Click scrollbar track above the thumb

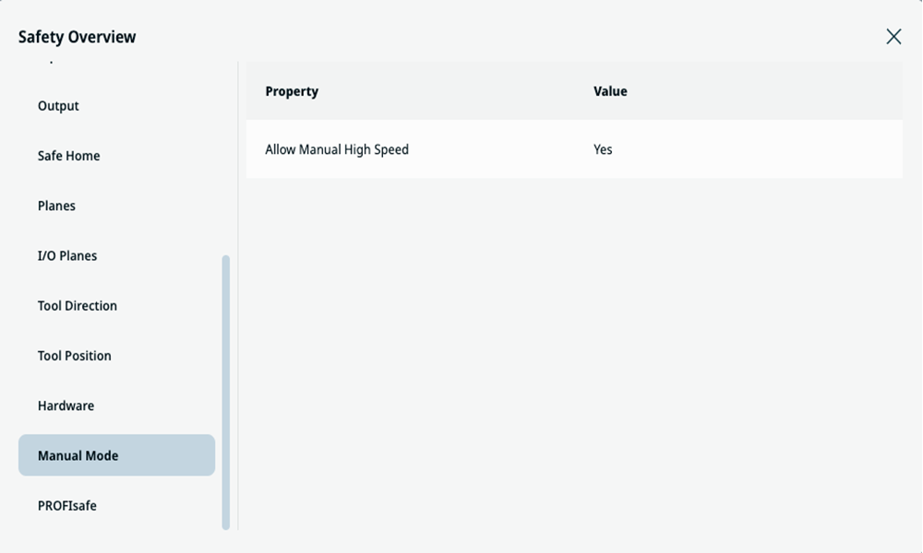(x=225, y=159)
